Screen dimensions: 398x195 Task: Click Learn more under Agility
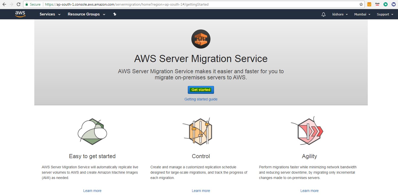click(x=309, y=191)
